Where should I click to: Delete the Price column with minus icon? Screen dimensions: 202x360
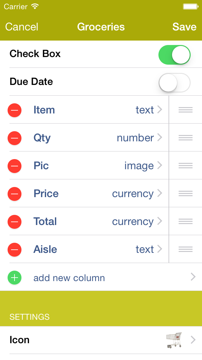pyautogui.click(x=15, y=194)
